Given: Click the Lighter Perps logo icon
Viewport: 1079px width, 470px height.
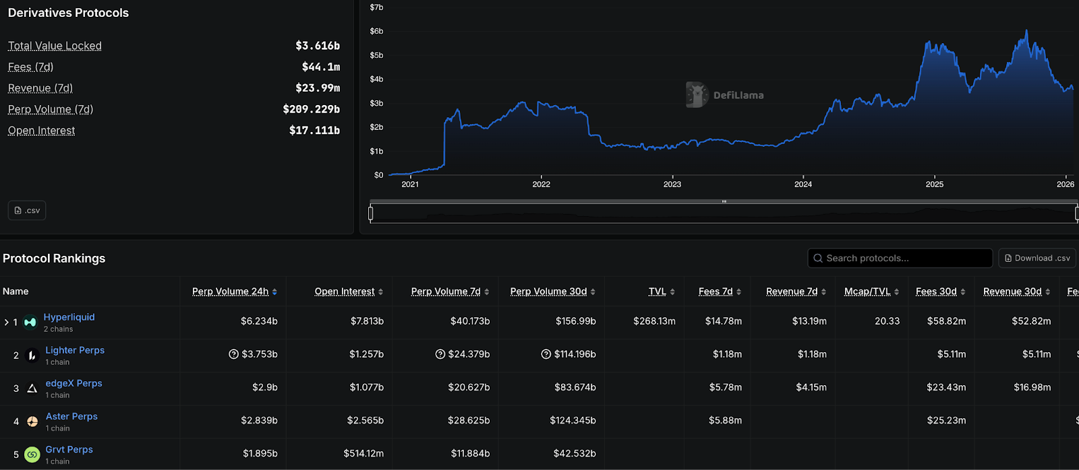Looking at the screenshot, I should [32, 356].
